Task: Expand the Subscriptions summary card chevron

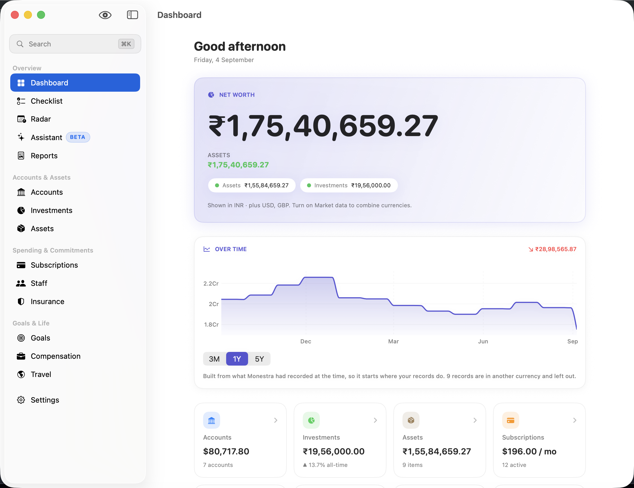Action: pos(574,420)
